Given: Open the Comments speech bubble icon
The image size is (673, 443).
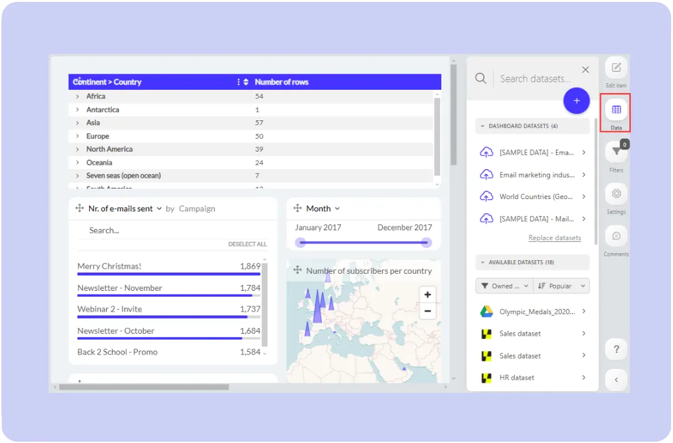Looking at the screenshot, I should pyautogui.click(x=616, y=236).
